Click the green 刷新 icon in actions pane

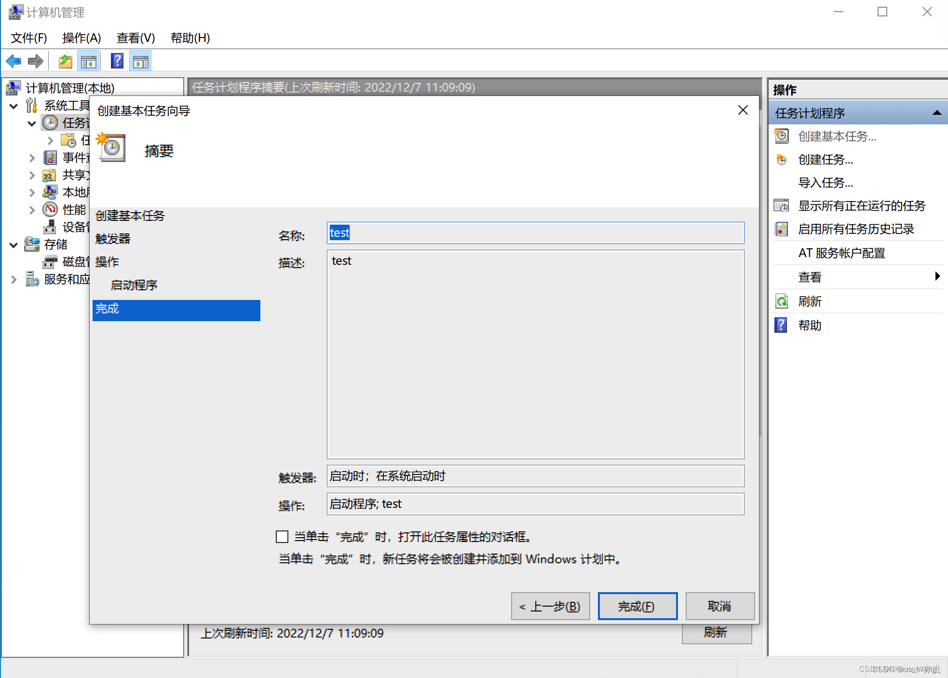coord(782,301)
